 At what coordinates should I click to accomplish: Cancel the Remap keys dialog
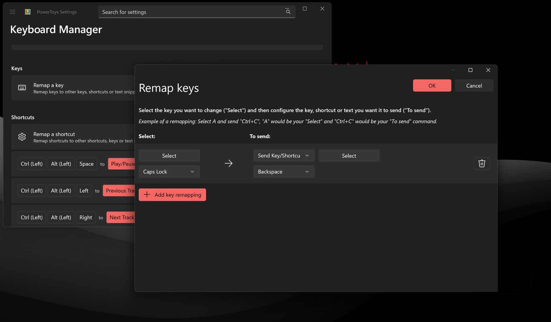coord(474,86)
